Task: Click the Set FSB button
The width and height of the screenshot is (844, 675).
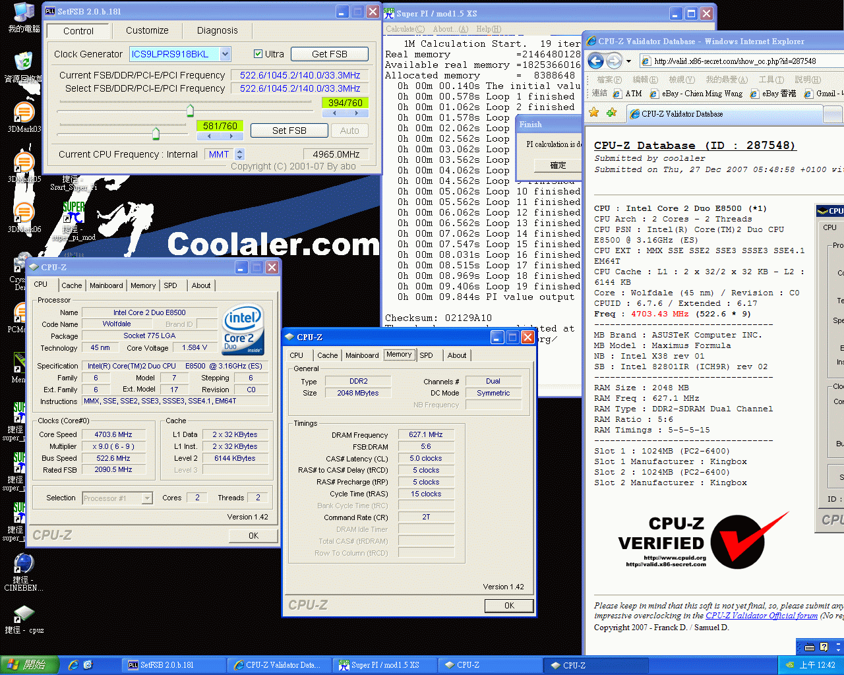Action: 289,131
